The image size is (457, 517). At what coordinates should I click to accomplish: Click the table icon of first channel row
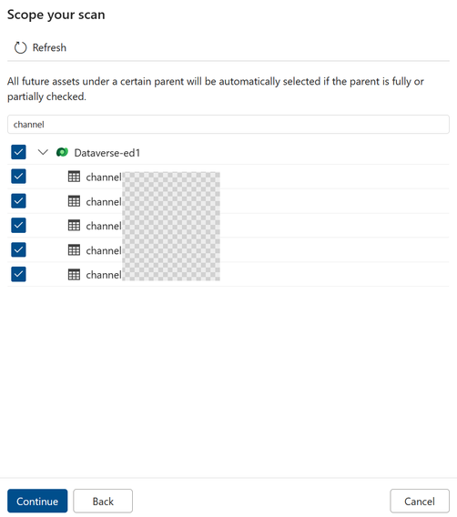[x=74, y=177]
